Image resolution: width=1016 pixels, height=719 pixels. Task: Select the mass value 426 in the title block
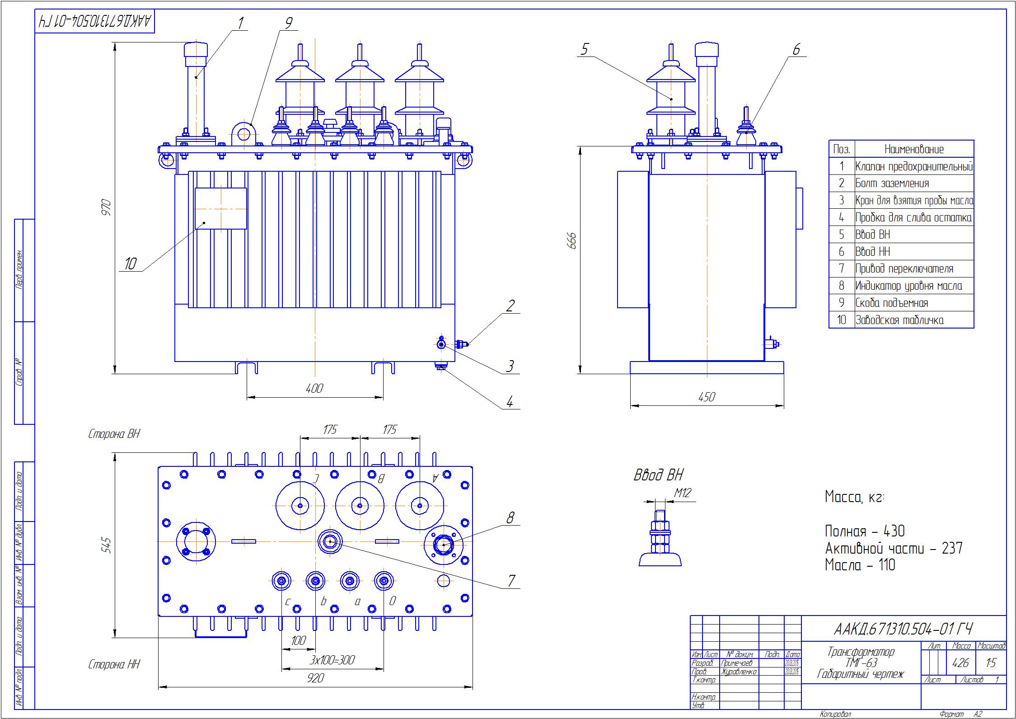pyautogui.click(x=960, y=663)
